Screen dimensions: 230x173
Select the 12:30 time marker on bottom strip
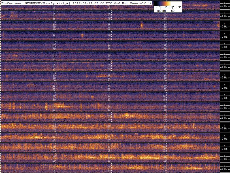109,168
